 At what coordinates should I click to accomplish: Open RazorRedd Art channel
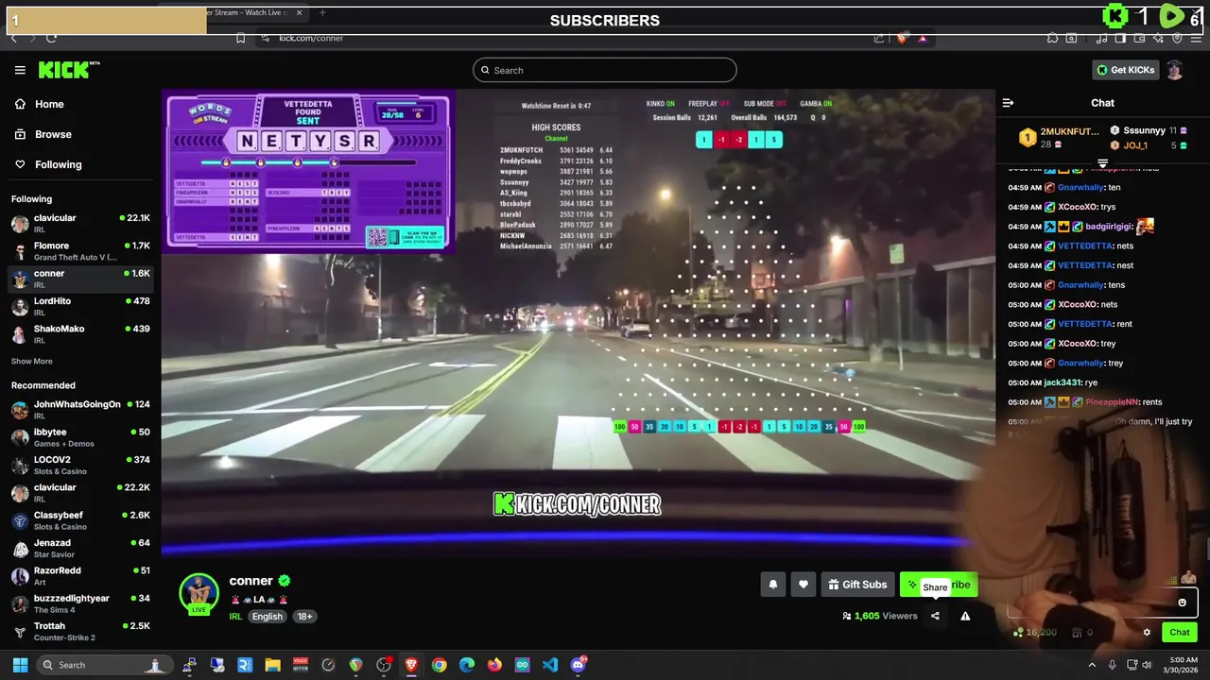[x=80, y=576]
